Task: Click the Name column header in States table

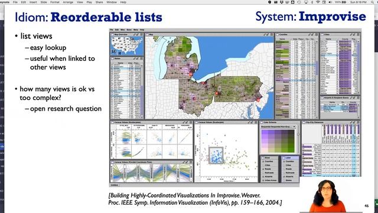Action: [x=120, y=63]
